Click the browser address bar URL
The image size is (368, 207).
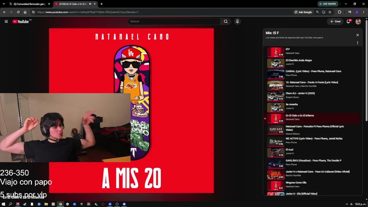88,12
